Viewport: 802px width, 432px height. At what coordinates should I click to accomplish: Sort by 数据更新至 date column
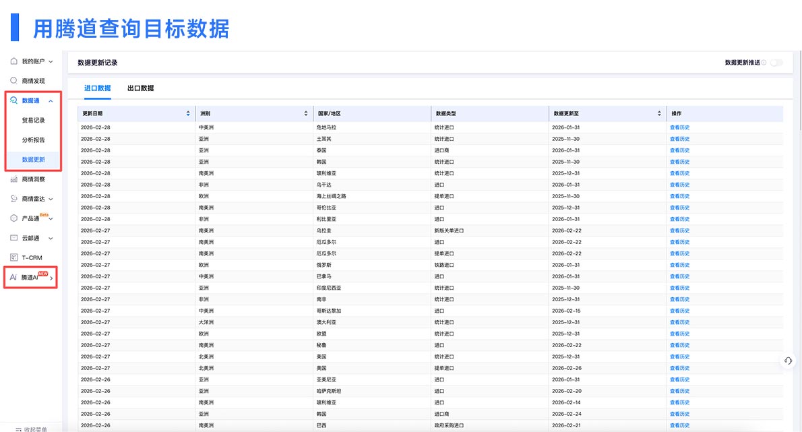[658, 113]
